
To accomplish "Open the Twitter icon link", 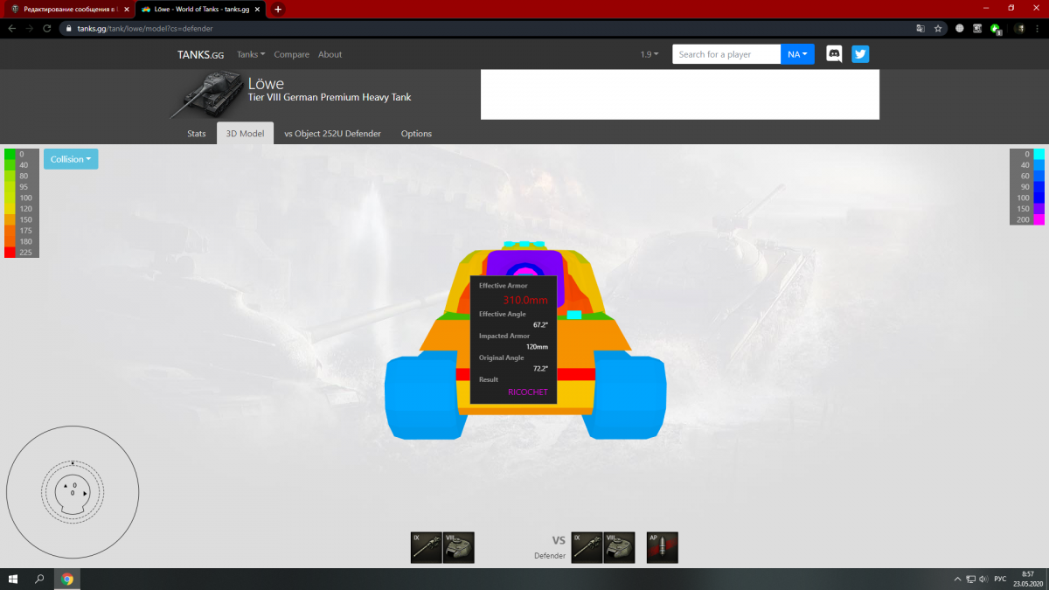I will pyautogui.click(x=860, y=54).
